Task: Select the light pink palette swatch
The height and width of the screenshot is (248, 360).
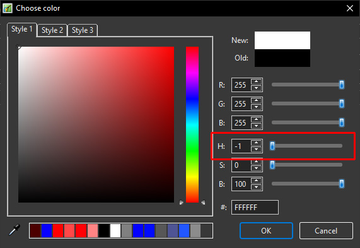Action: pos(93,230)
